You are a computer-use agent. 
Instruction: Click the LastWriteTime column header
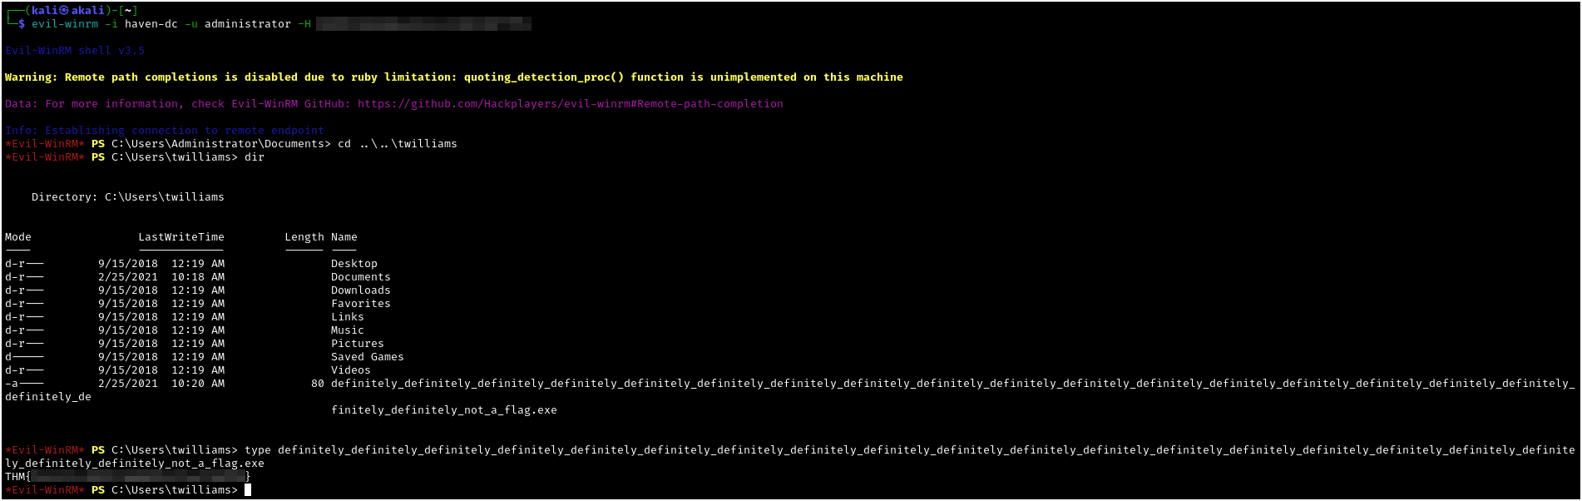coord(180,237)
